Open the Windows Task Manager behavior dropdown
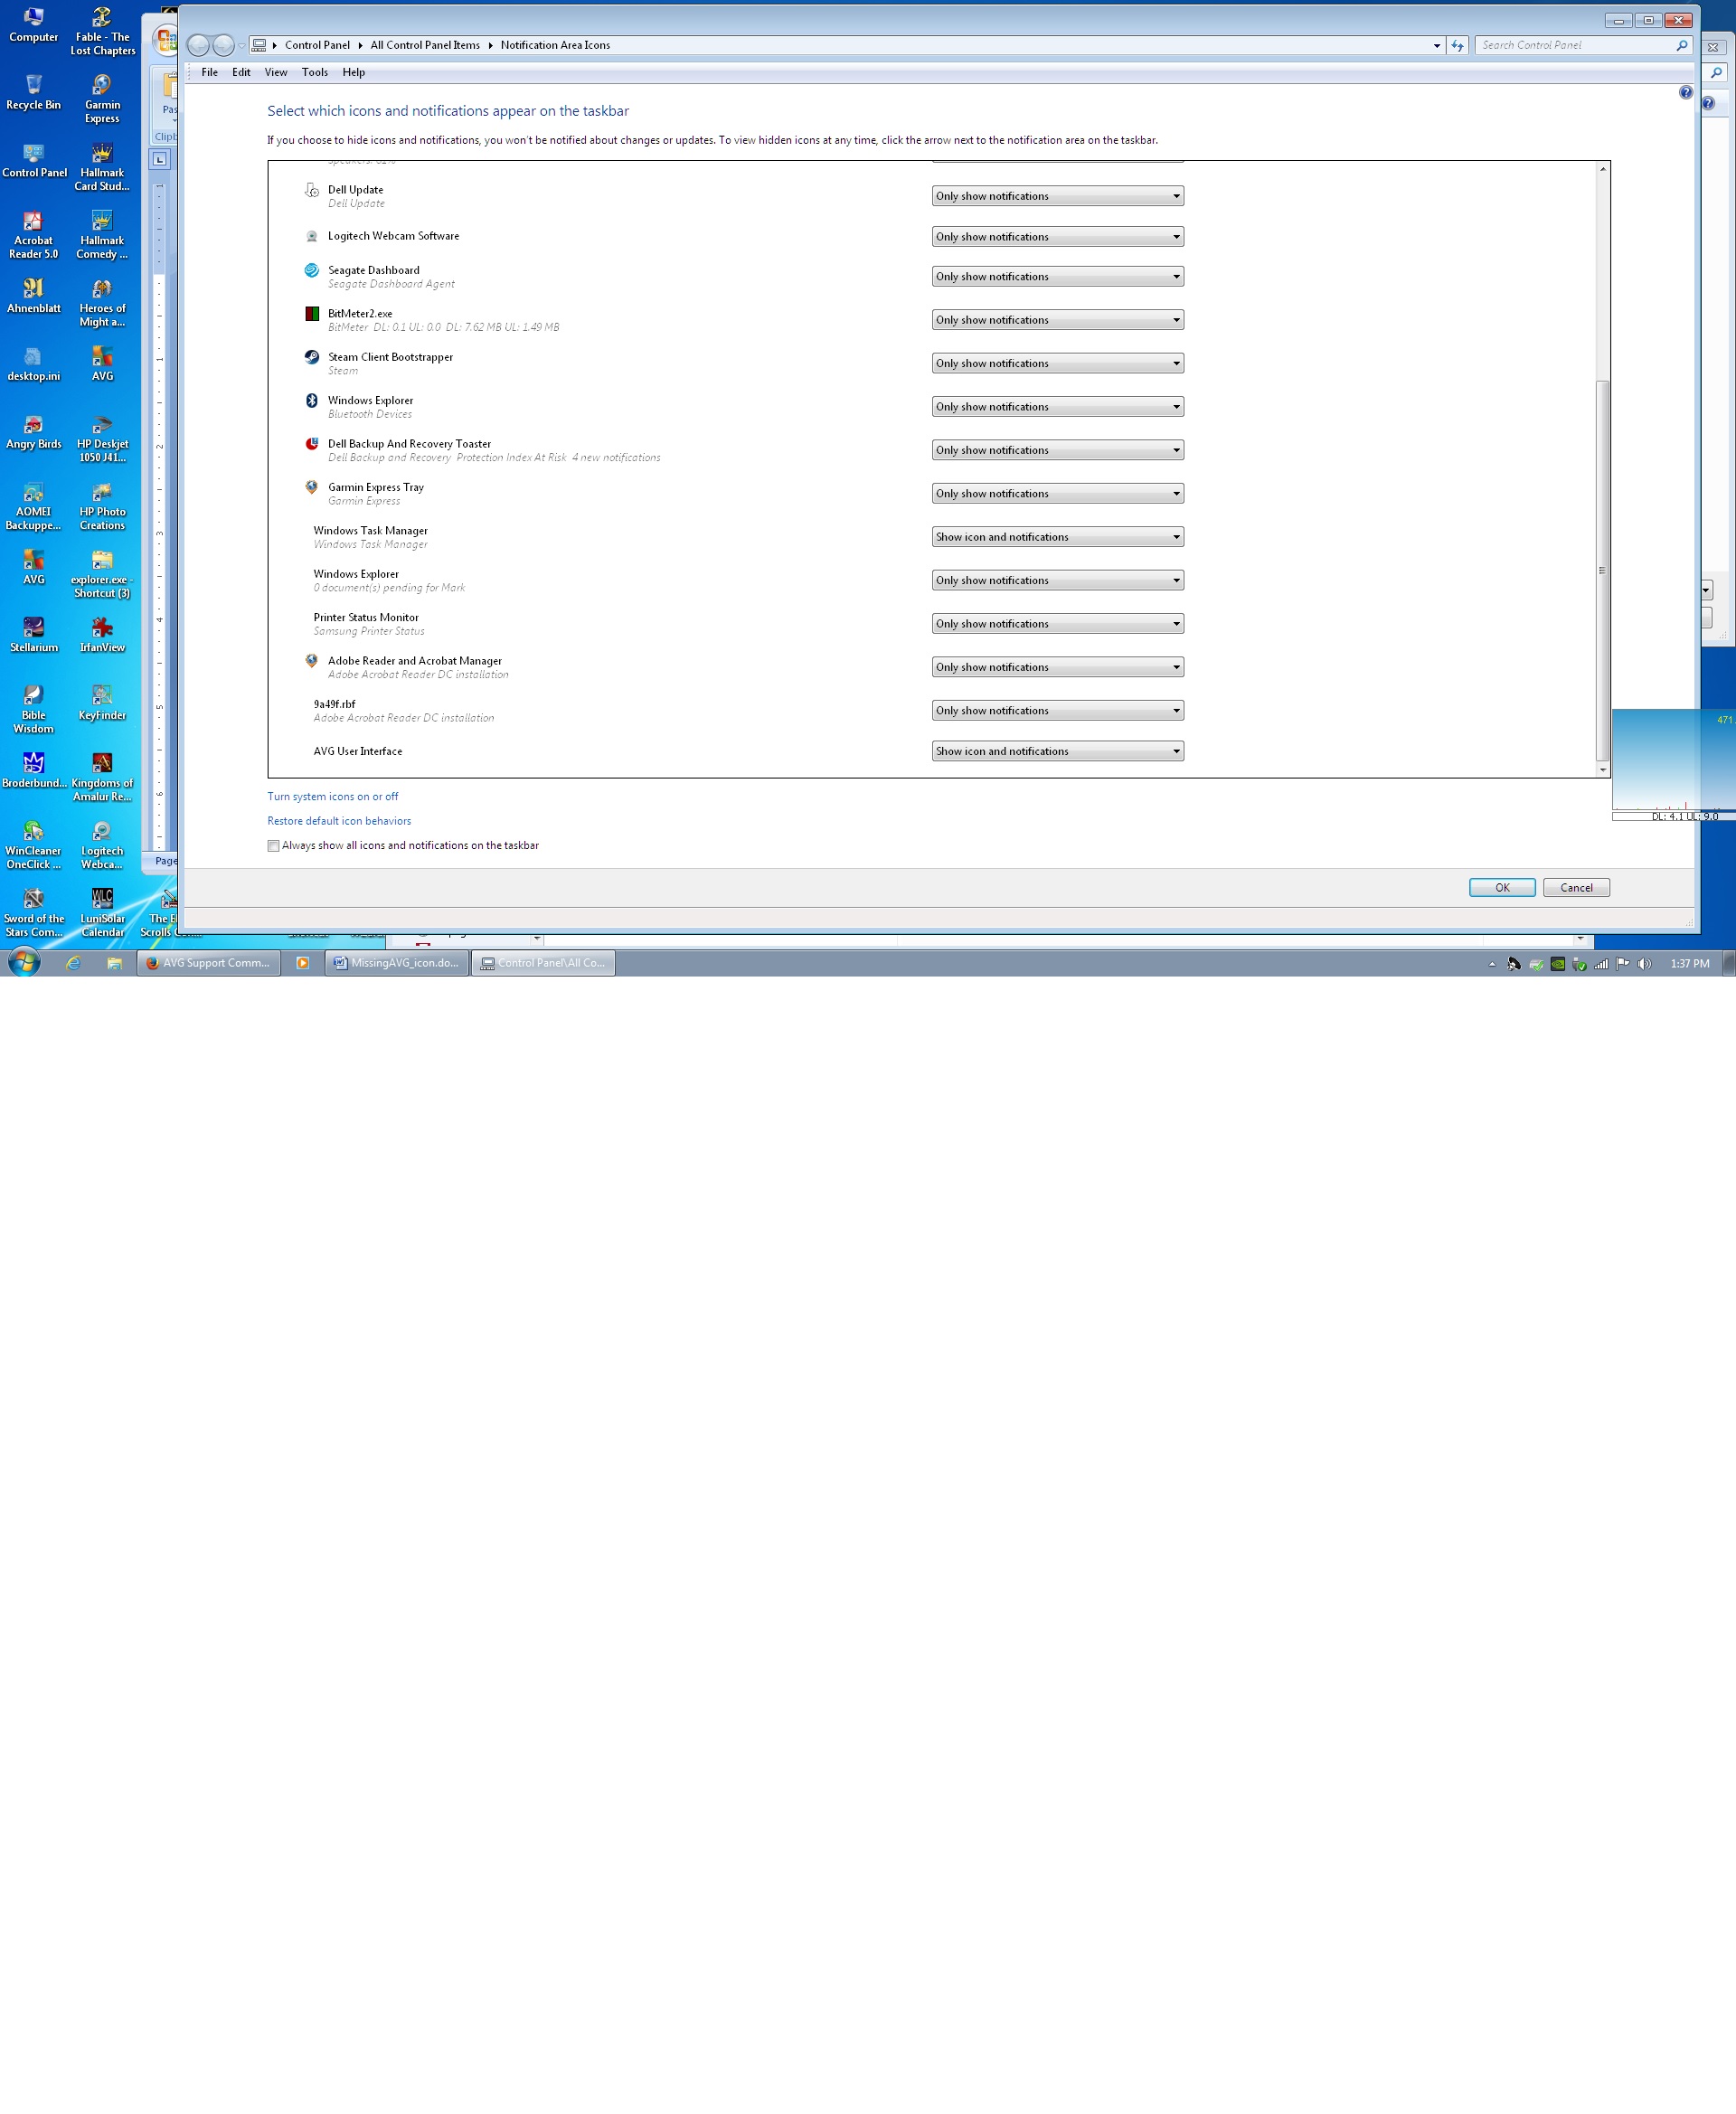The height and width of the screenshot is (2114, 1736). click(x=1057, y=537)
